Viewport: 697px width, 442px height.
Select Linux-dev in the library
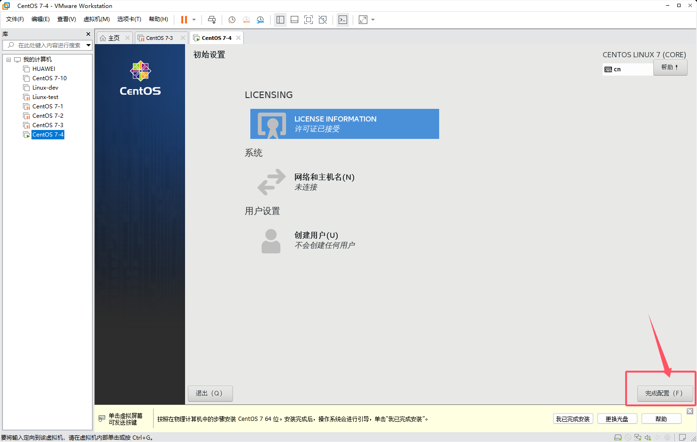point(45,88)
